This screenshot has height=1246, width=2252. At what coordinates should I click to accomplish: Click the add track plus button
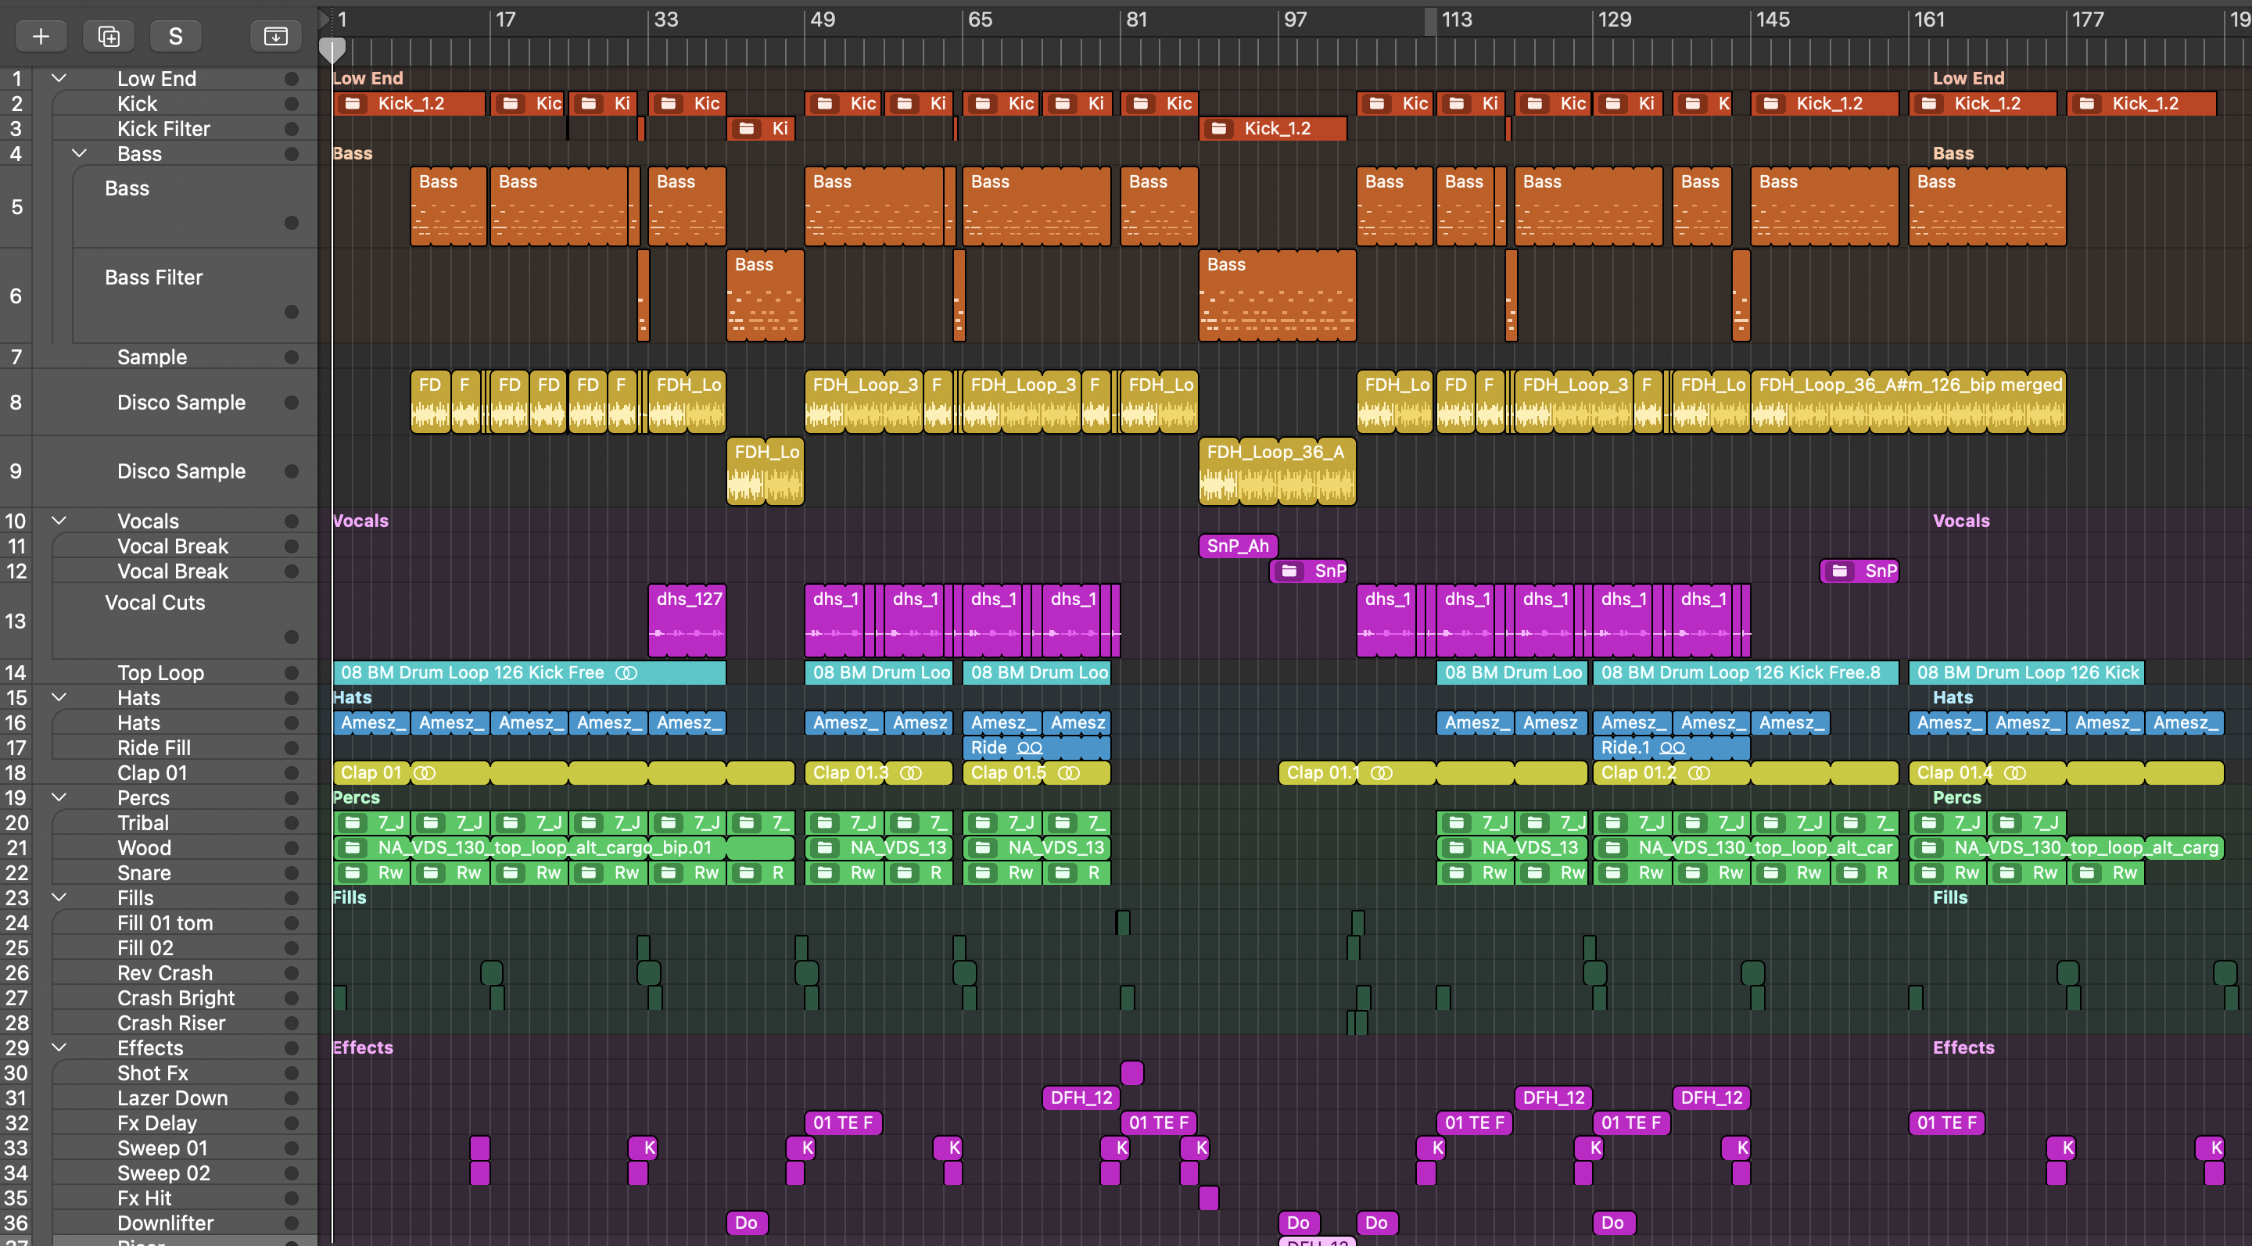pyautogui.click(x=40, y=36)
